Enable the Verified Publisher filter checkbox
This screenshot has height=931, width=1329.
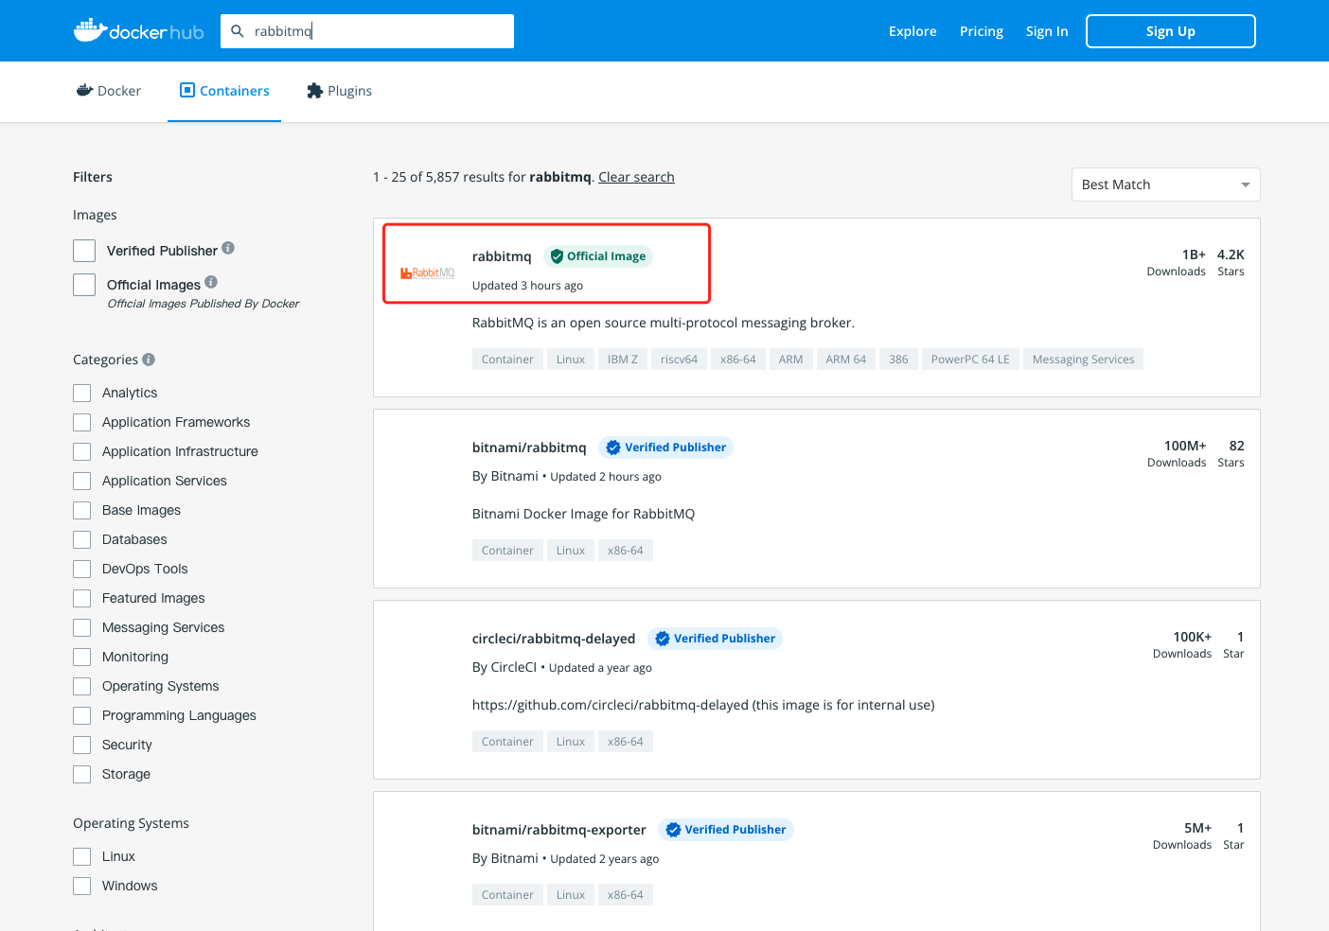pos(84,251)
